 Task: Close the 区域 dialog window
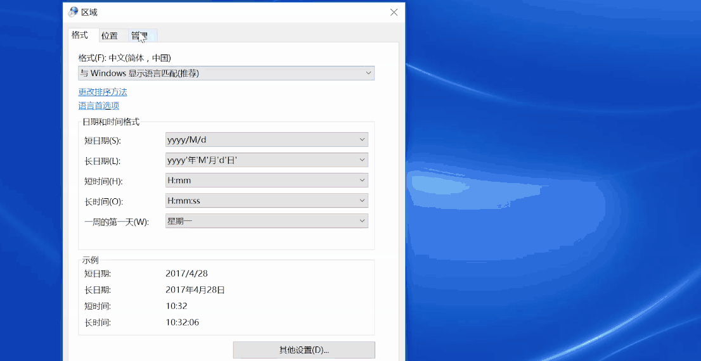click(394, 13)
